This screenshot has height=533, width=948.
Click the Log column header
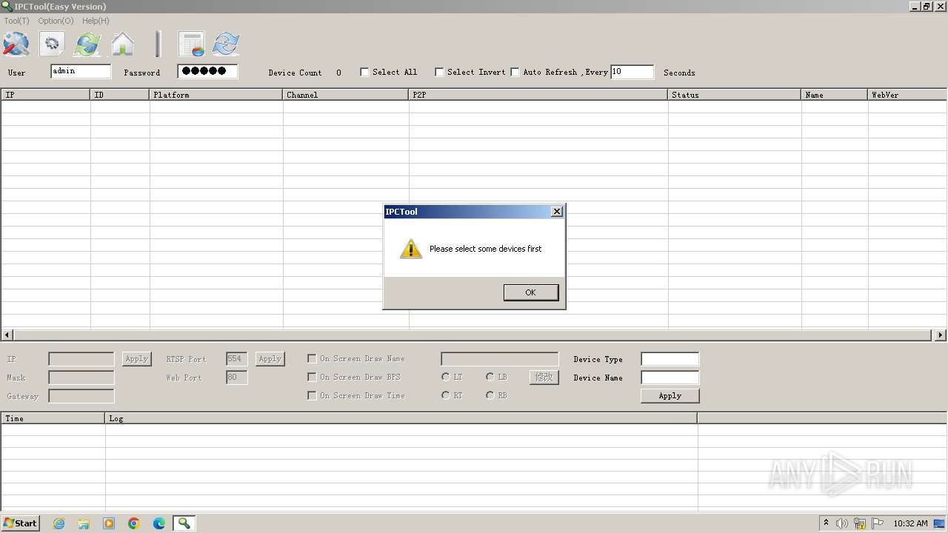pyautogui.click(x=401, y=418)
